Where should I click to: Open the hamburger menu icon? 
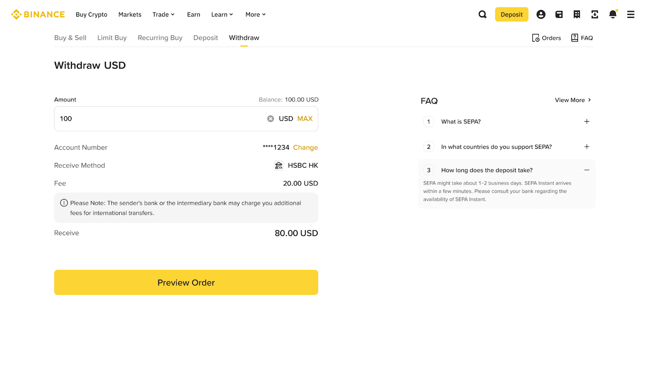(x=630, y=15)
